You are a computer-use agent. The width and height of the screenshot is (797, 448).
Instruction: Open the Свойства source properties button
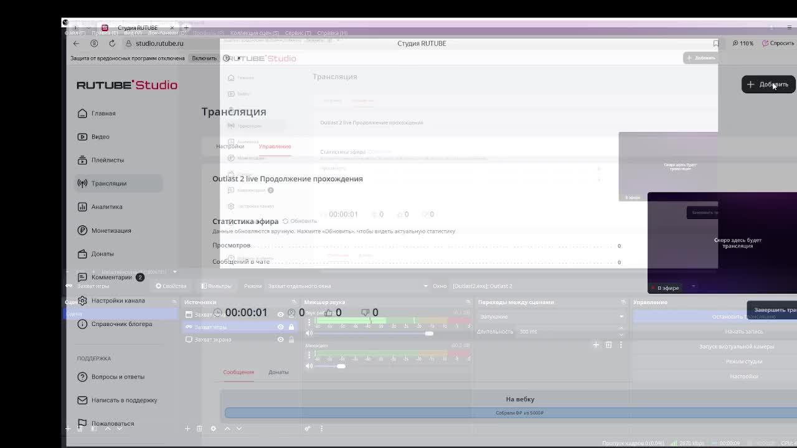[171, 286]
